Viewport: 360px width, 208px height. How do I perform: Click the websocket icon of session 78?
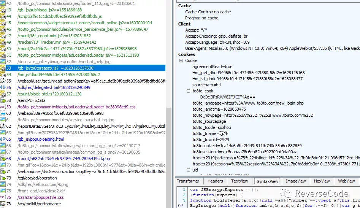pyautogui.click(x=3, y=204)
